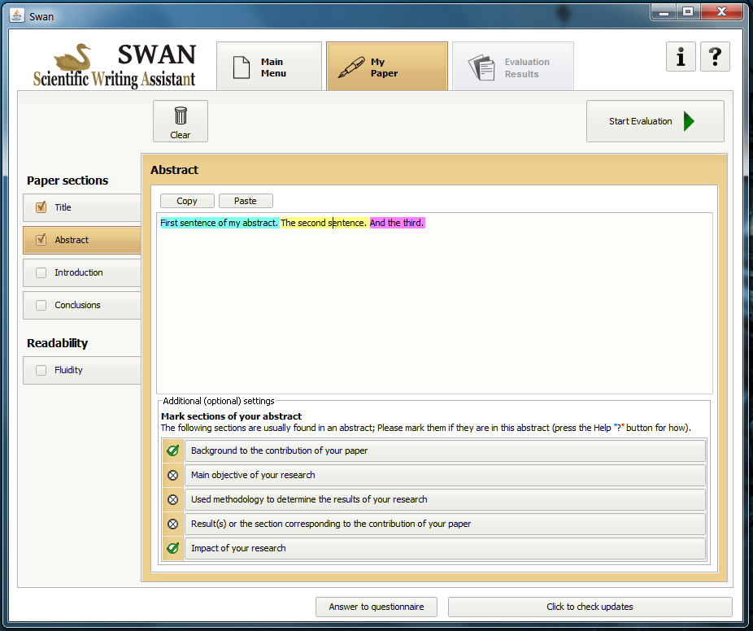
Task: Mark selection as Result(s) of your paper
Action: coord(445,524)
